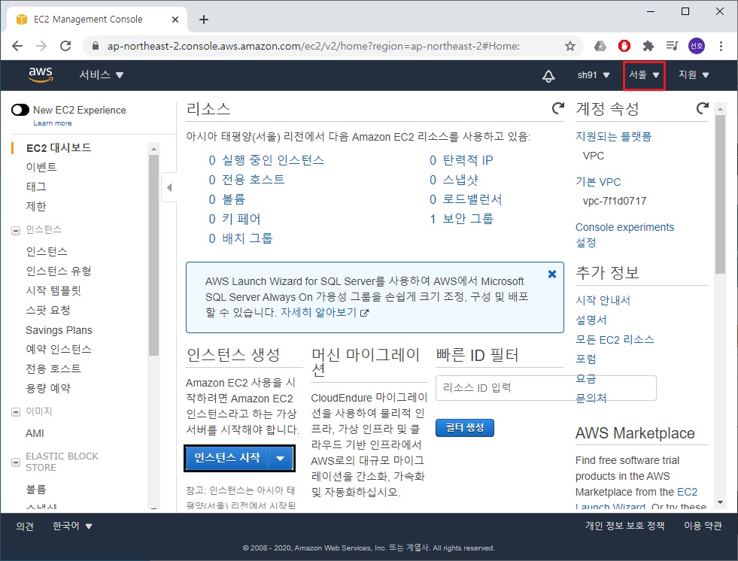The width and height of the screenshot is (738, 561).
Task: Open 모든 EC2 리소스 link
Action: coord(615,339)
